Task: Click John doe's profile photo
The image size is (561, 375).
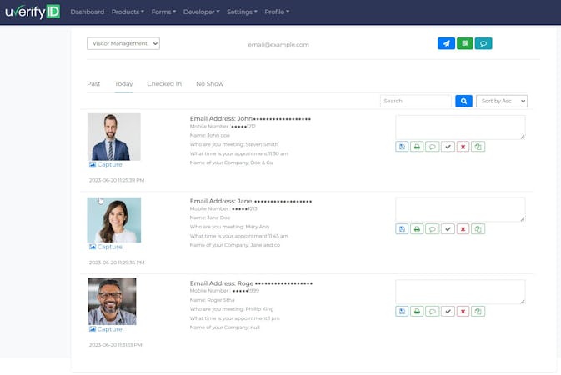Action: 114,137
